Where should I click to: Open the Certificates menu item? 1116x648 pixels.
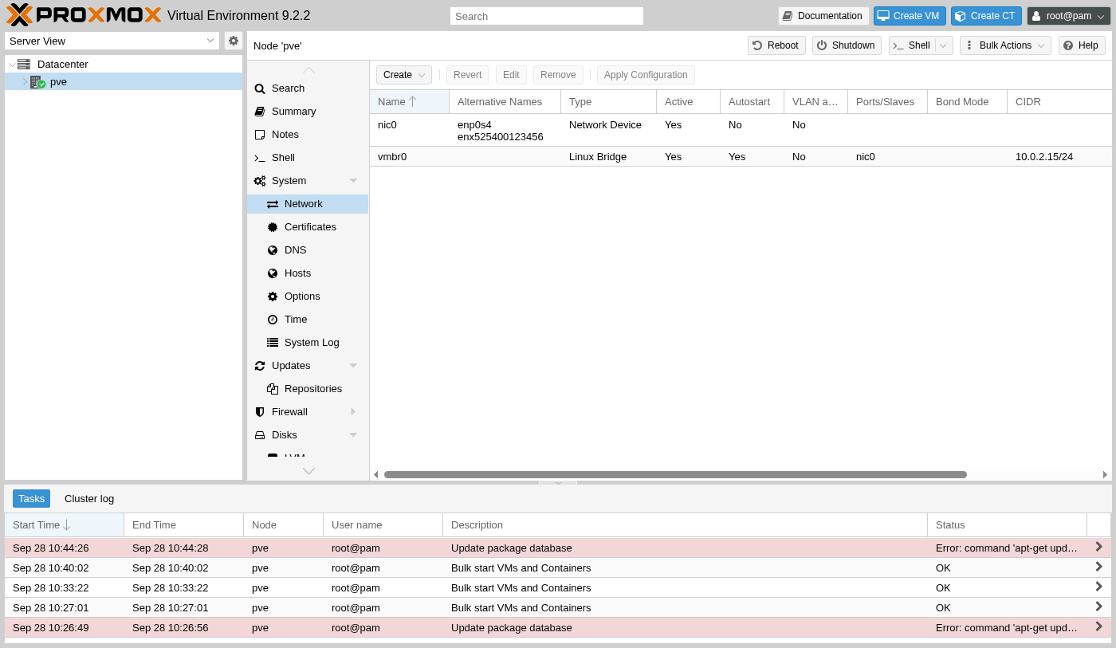(307, 227)
